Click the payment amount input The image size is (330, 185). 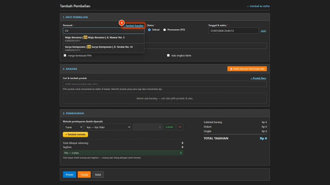(x=148, y=127)
